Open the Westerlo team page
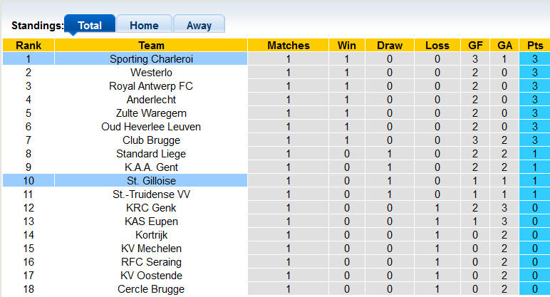Screen dimensions: 550x297 point(151,73)
